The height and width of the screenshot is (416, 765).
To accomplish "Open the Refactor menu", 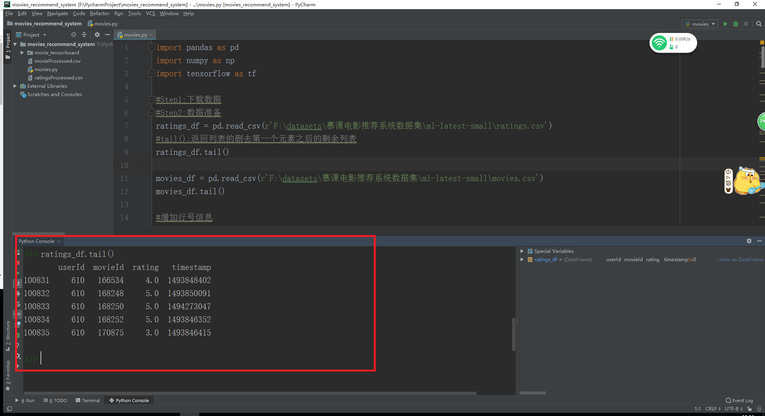I will tap(99, 13).
